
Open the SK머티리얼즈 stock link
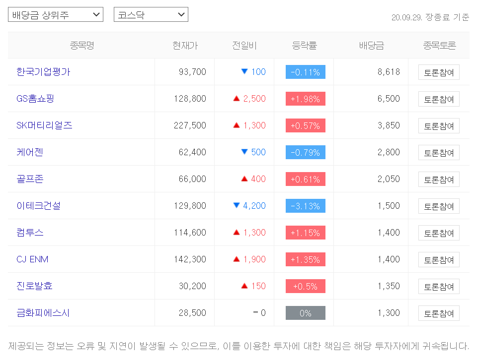44,125
